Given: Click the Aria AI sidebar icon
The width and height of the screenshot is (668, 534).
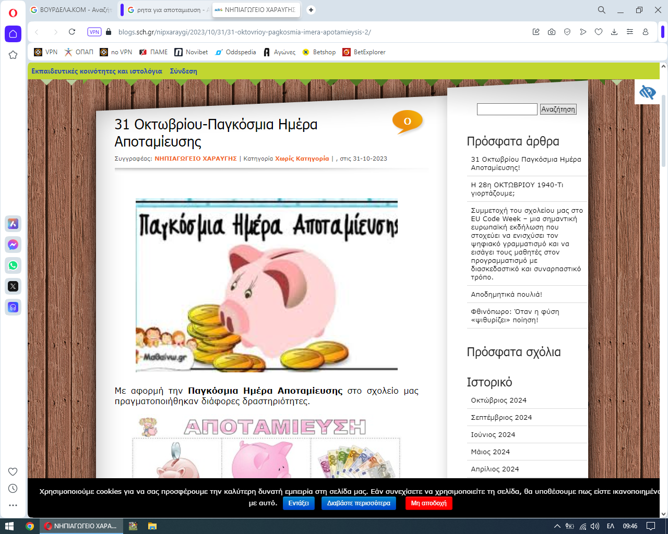Looking at the screenshot, I should (13, 224).
